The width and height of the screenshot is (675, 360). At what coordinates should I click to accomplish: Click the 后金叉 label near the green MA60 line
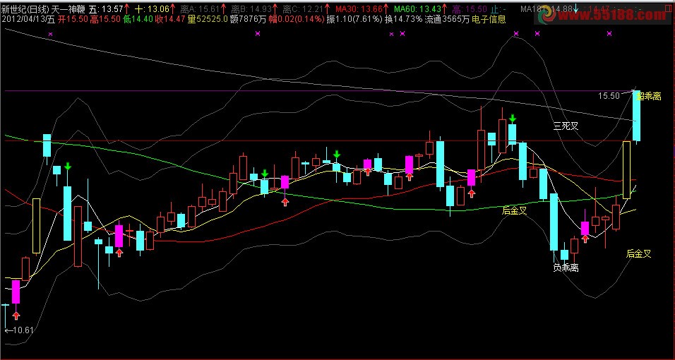click(x=514, y=210)
